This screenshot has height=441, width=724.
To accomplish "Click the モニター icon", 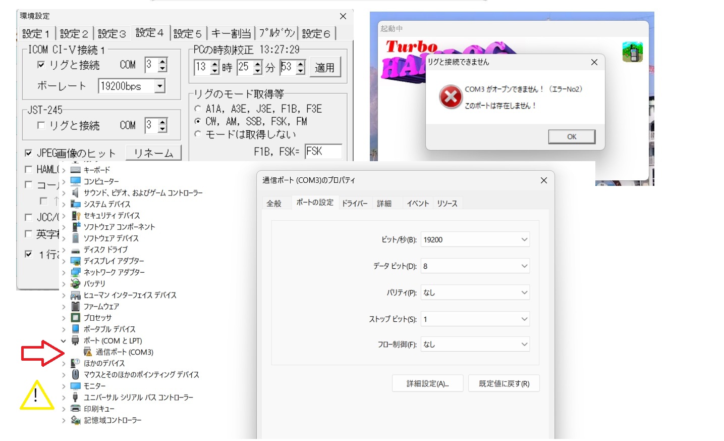I will pyautogui.click(x=76, y=386).
